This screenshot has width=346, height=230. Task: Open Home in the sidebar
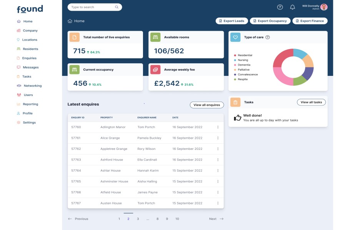click(25, 21)
